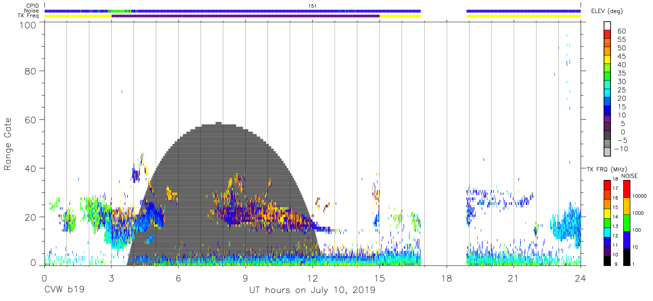
Task: Click x-axis tick label '18'
Action: pos(446,278)
